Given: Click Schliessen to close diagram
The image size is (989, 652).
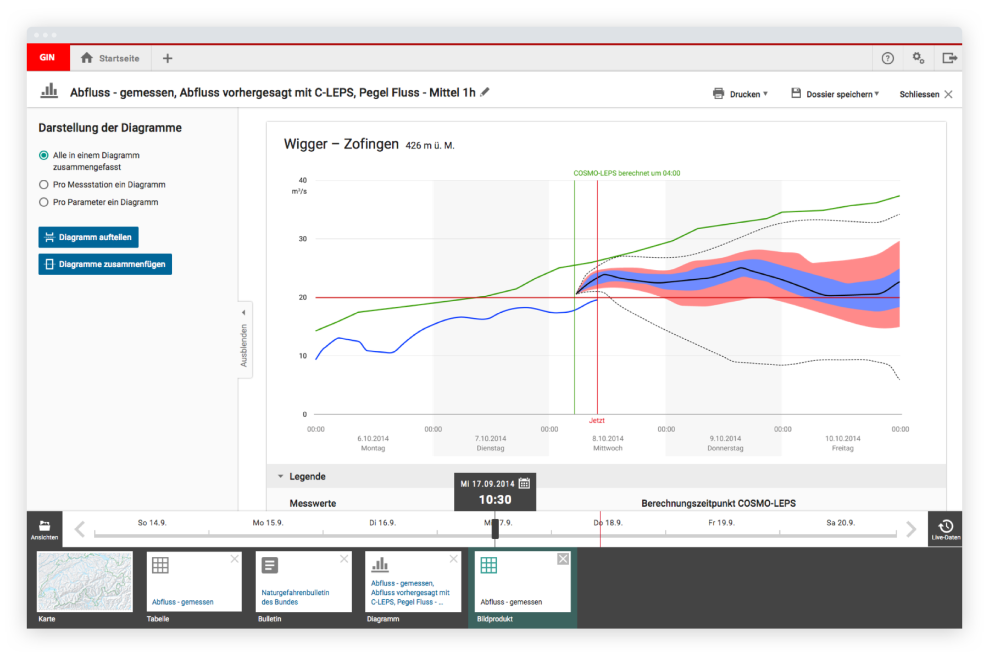Looking at the screenshot, I should pyautogui.click(x=926, y=94).
